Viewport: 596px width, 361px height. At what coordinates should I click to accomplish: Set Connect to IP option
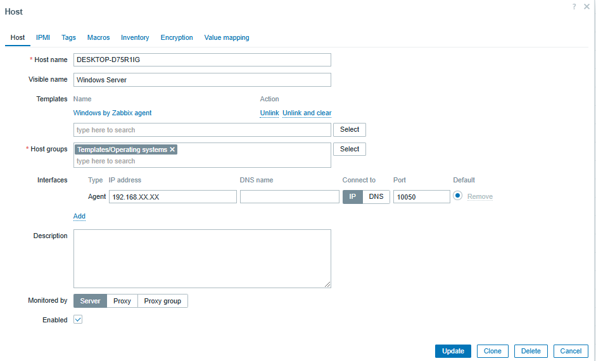(352, 197)
